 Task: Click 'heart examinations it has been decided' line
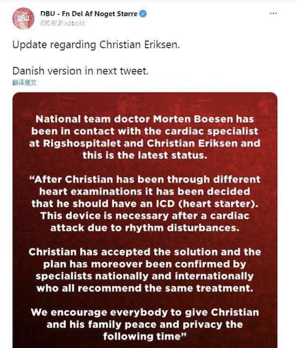(x=145, y=191)
